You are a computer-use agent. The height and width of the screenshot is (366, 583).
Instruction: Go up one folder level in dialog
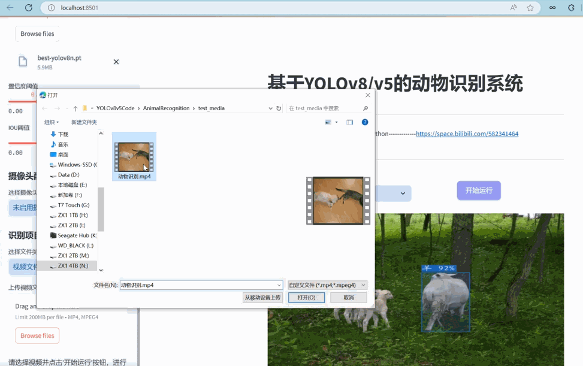pyautogui.click(x=75, y=108)
